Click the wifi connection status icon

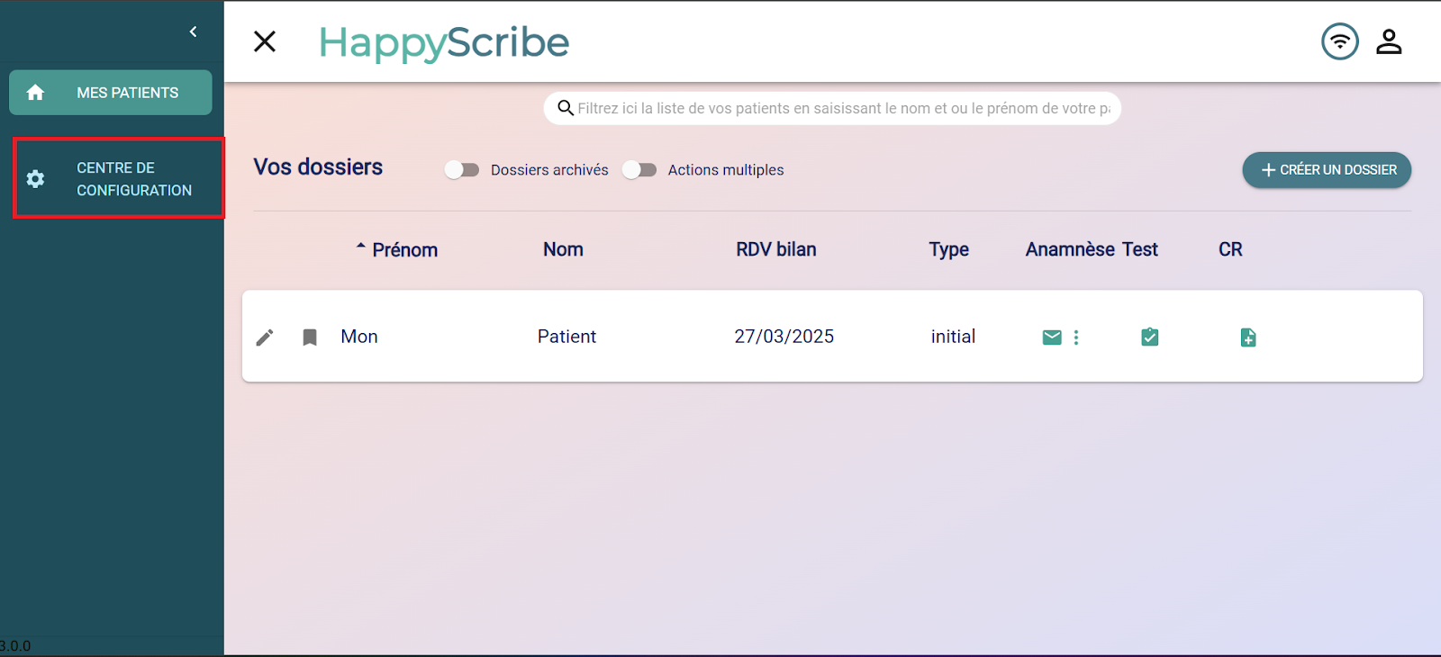coord(1340,41)
